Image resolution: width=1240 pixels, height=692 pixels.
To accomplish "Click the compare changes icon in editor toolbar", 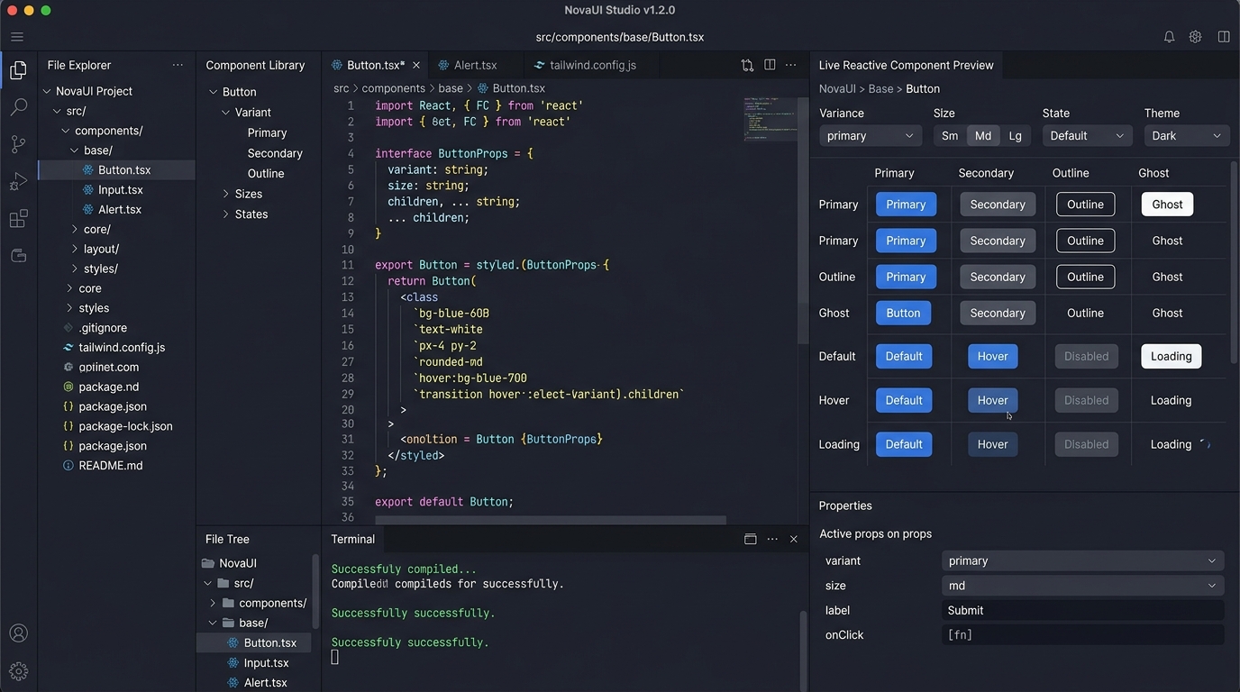I will (x=747, y=65).
